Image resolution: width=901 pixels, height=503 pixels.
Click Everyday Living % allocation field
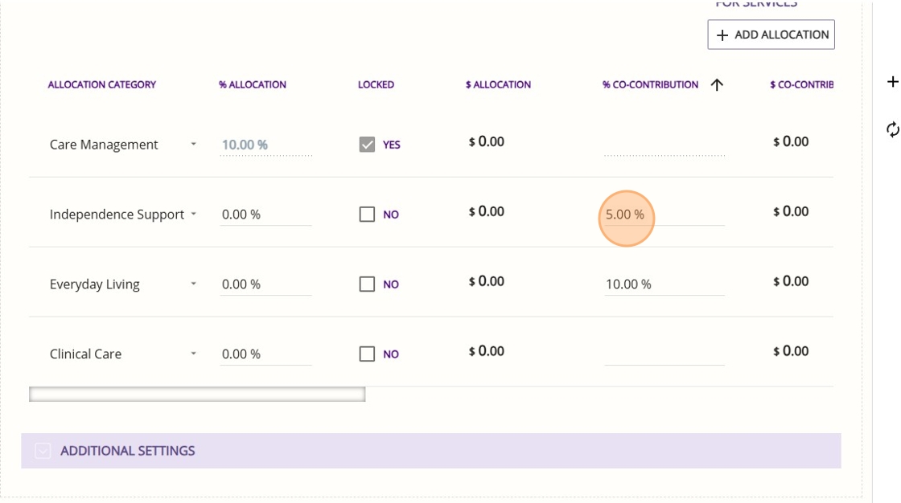[265, 284]
